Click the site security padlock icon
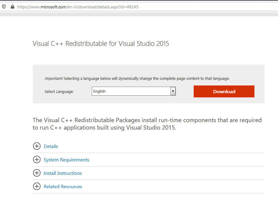 coord(12,7)
